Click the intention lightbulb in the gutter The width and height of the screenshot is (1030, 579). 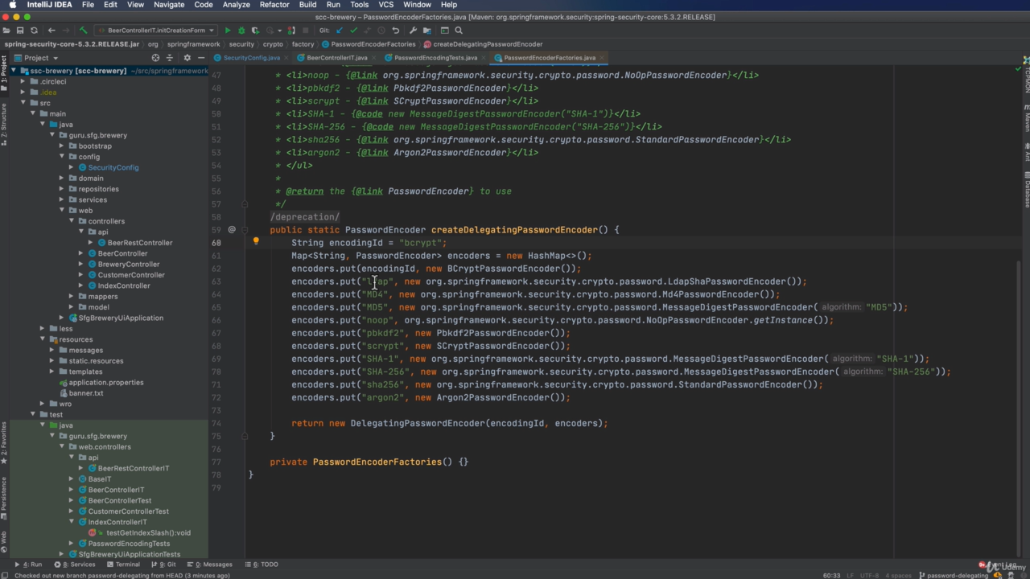click(256, 241)
